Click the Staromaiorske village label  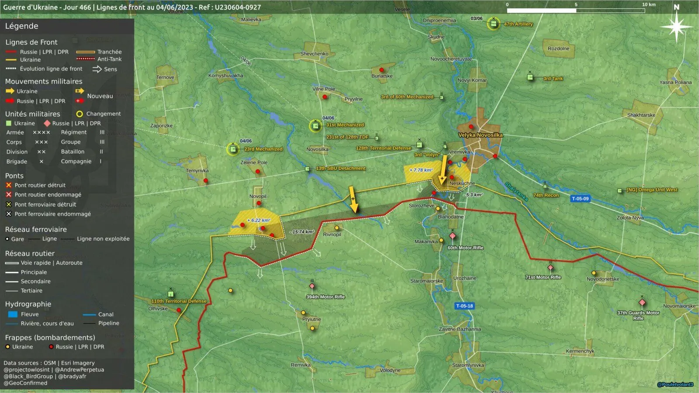[426, 281]
